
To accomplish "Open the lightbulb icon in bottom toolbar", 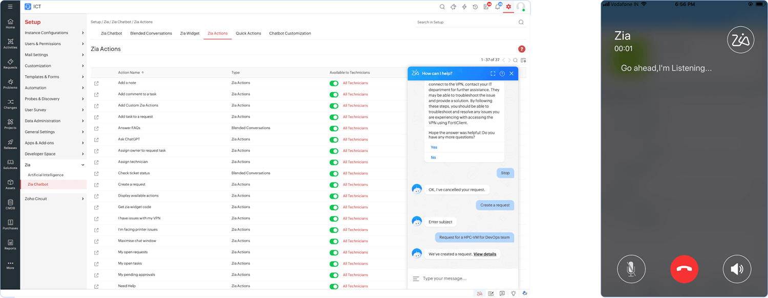I will point(514,293).
